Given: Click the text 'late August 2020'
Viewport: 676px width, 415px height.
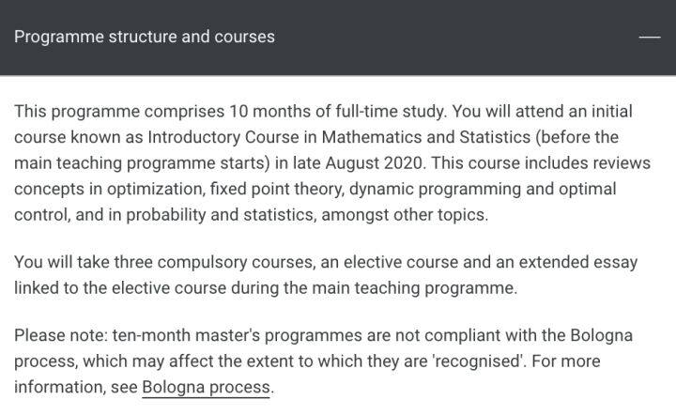Looking at the screenshot, I should pyautogui.click(x=357, y=162).
